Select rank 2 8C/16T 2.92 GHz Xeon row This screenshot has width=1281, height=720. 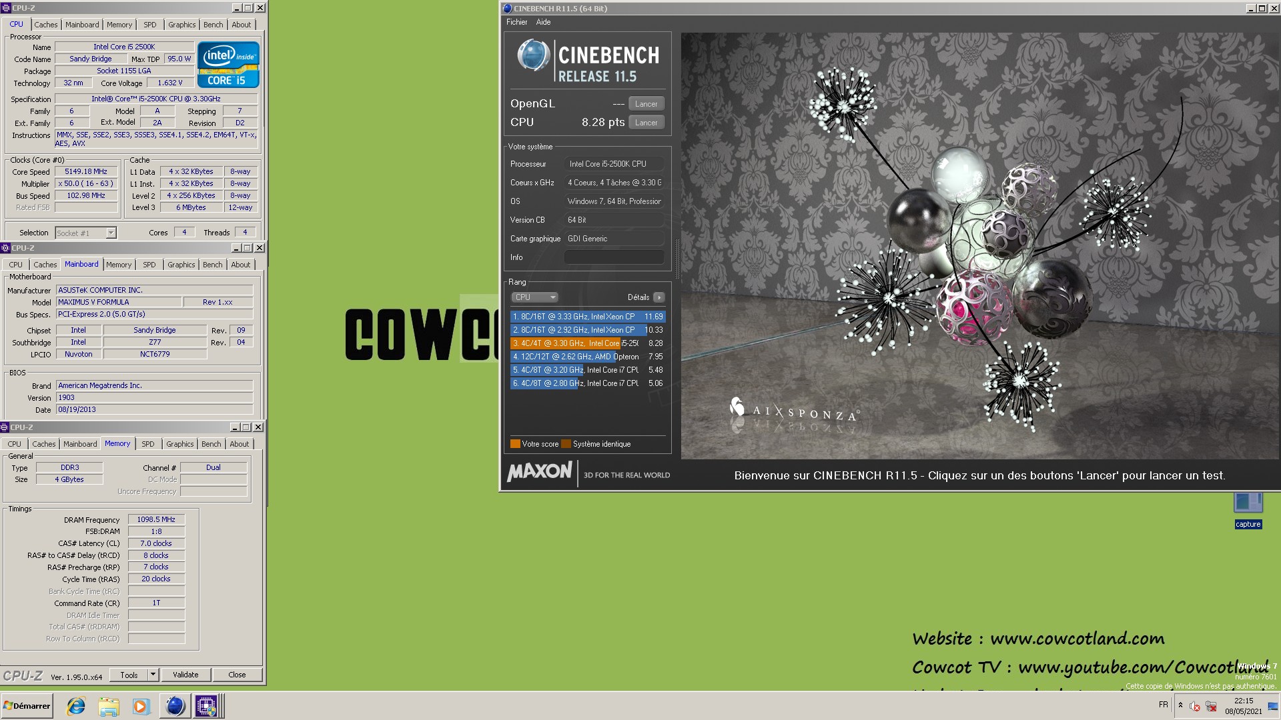(x=588, y=330)
